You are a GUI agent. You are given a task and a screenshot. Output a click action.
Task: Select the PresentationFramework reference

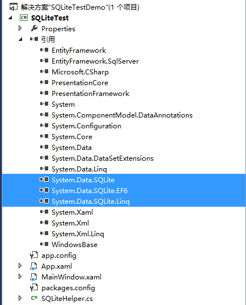pos(91,94)
